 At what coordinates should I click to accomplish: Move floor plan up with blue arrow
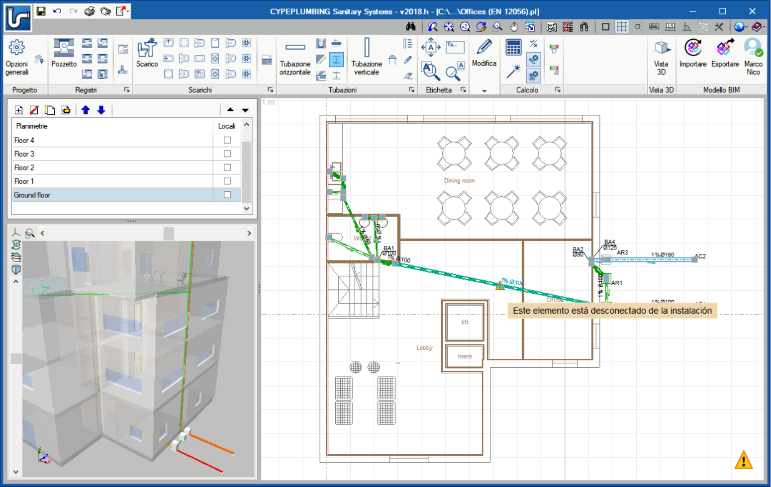[86, 110]
